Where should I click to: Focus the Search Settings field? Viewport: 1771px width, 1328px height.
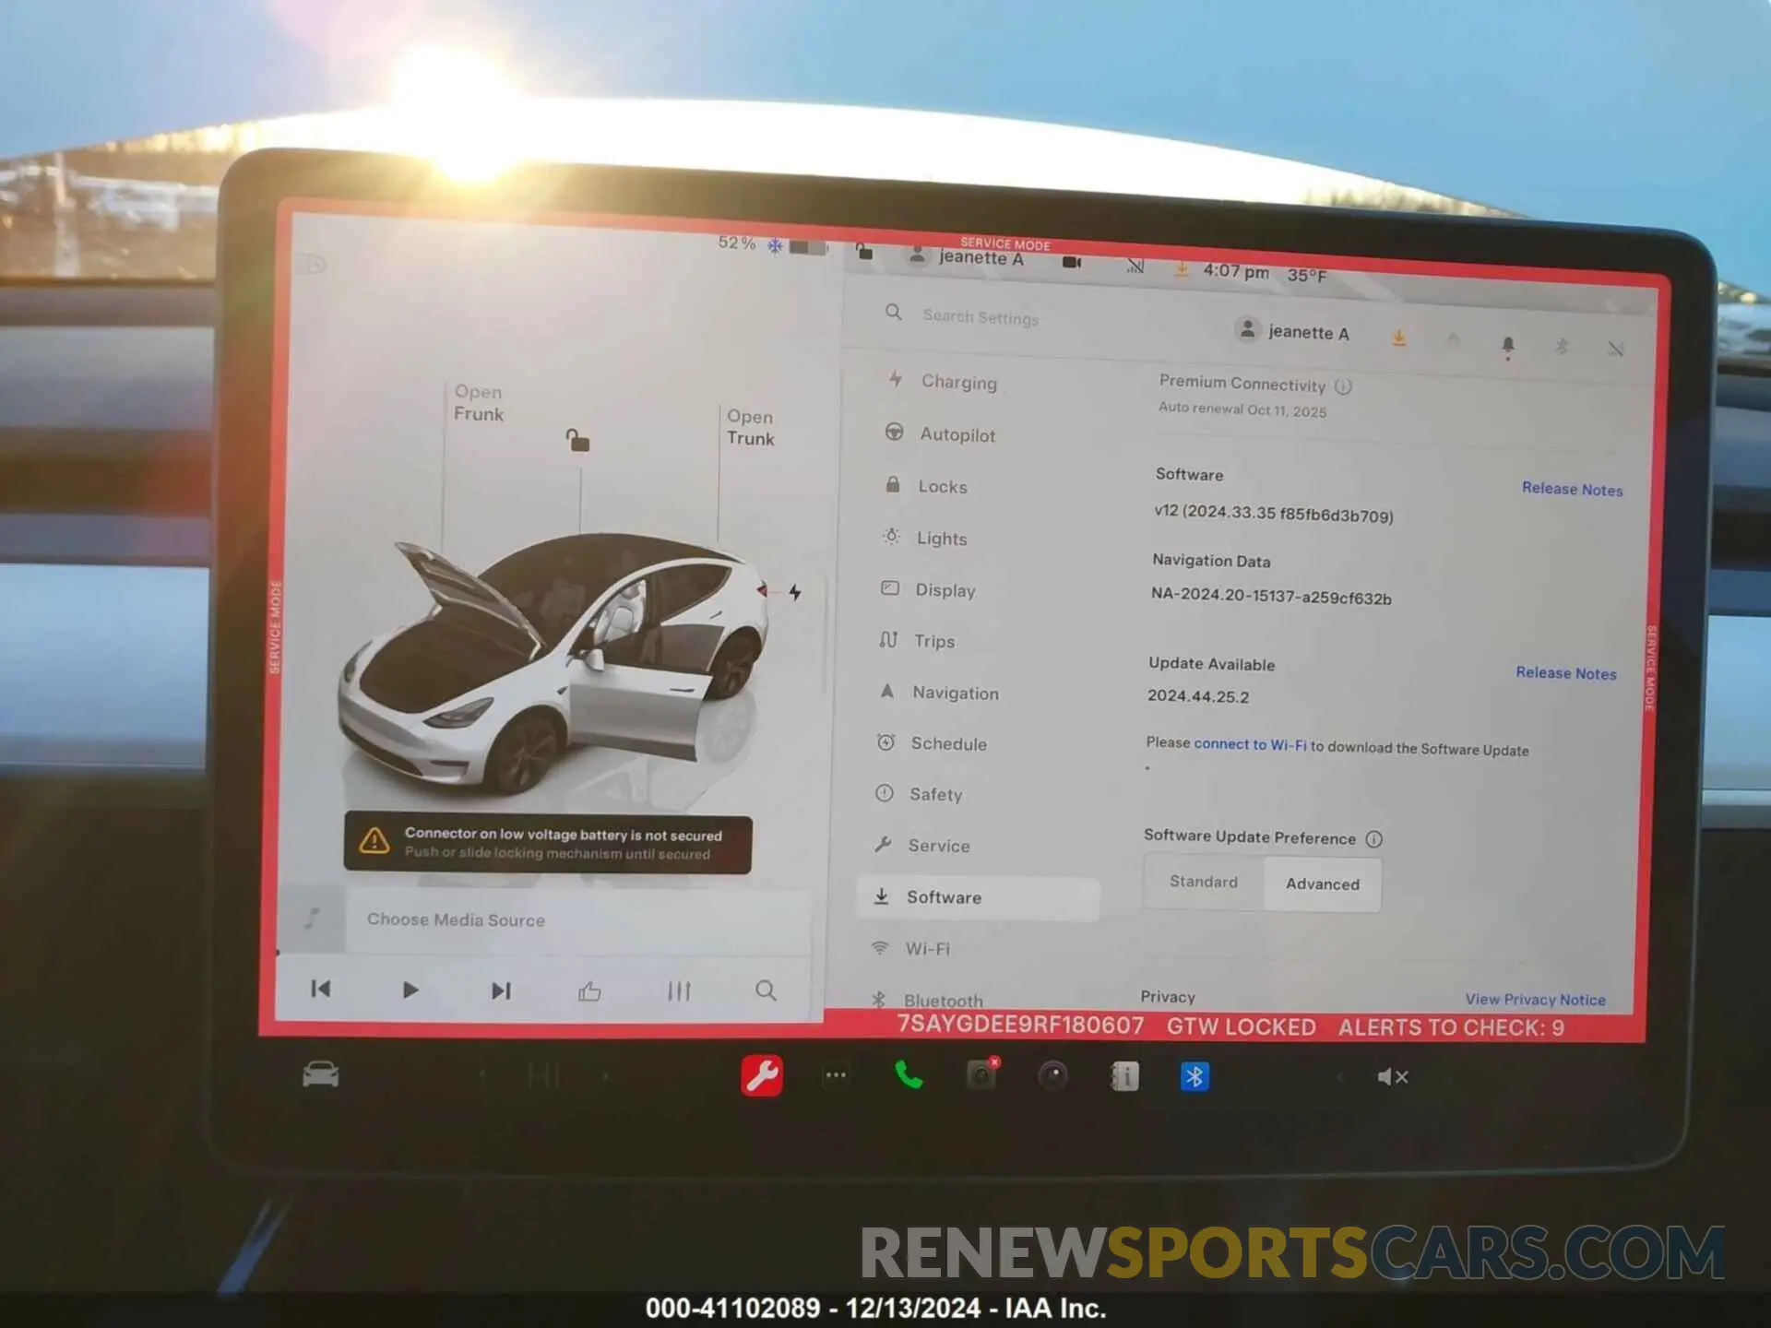[981, 317]
